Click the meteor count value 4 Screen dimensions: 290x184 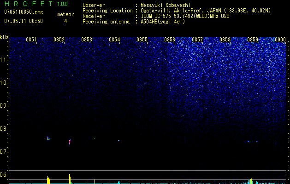(65, 21)
